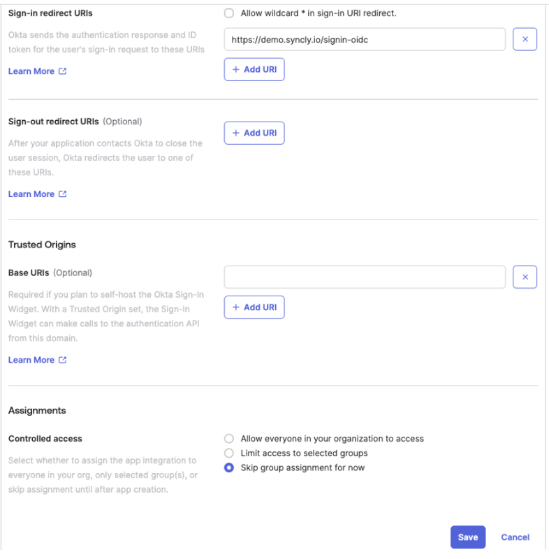
Task: Remove the sign-in redirect URI using X icon
Action: coord(525,39)
